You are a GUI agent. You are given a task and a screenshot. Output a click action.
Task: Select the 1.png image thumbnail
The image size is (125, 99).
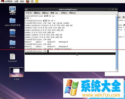[x=16, y=72]
